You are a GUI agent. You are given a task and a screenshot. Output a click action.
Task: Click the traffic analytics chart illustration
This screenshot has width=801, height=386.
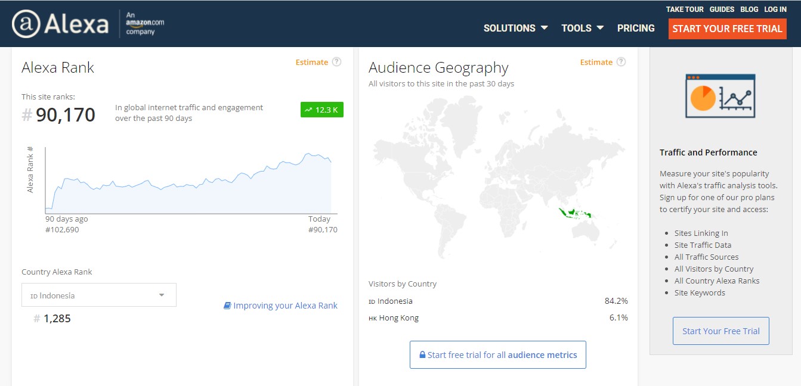[720, 96]
